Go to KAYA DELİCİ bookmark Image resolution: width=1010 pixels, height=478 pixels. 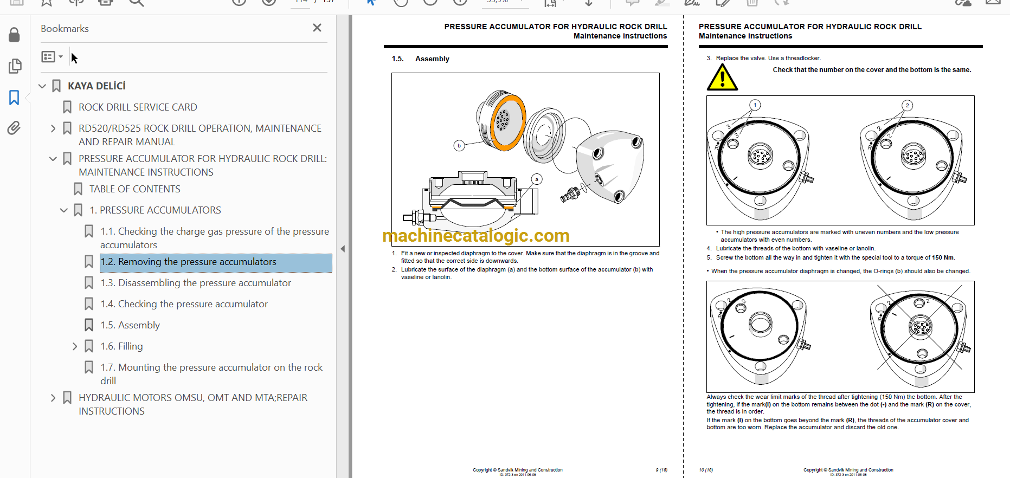[97, 86]
